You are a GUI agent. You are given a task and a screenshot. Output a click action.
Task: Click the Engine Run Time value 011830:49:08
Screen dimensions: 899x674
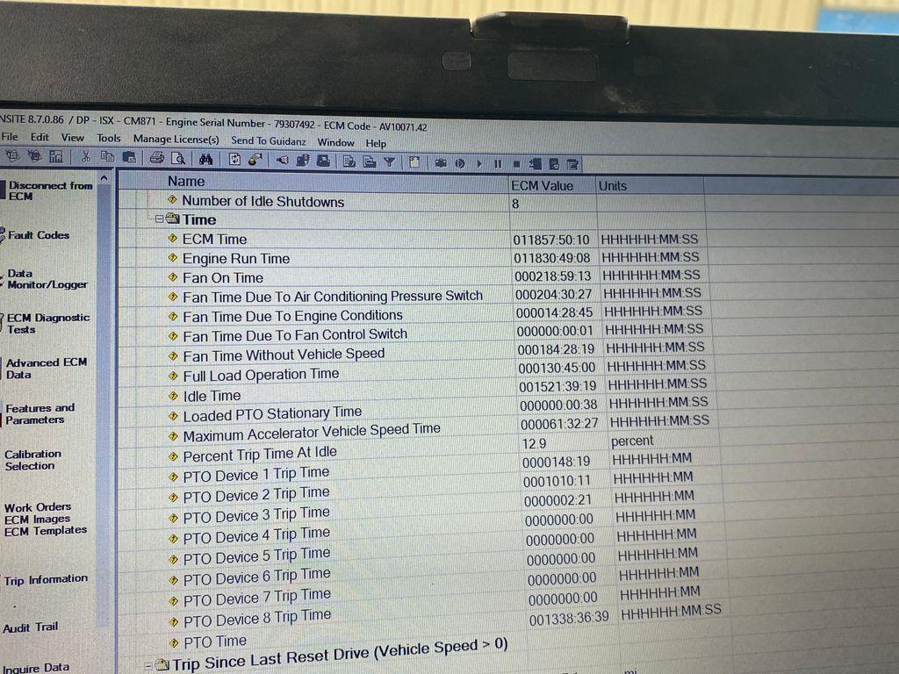pyautogui.click(x=552, y=258)
